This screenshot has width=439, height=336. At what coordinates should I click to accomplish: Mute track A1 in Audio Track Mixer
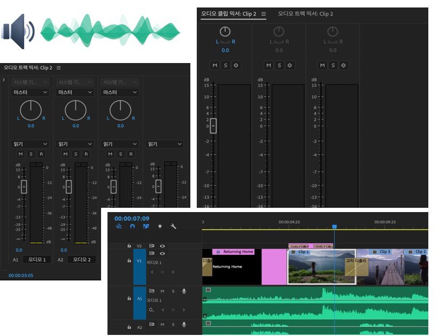click(x=21, y=154)
